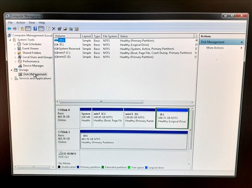The width and height of the screenshot is (252, 188).
Task: Open Device Manager in the tree
Action: (x=33, y=66)
